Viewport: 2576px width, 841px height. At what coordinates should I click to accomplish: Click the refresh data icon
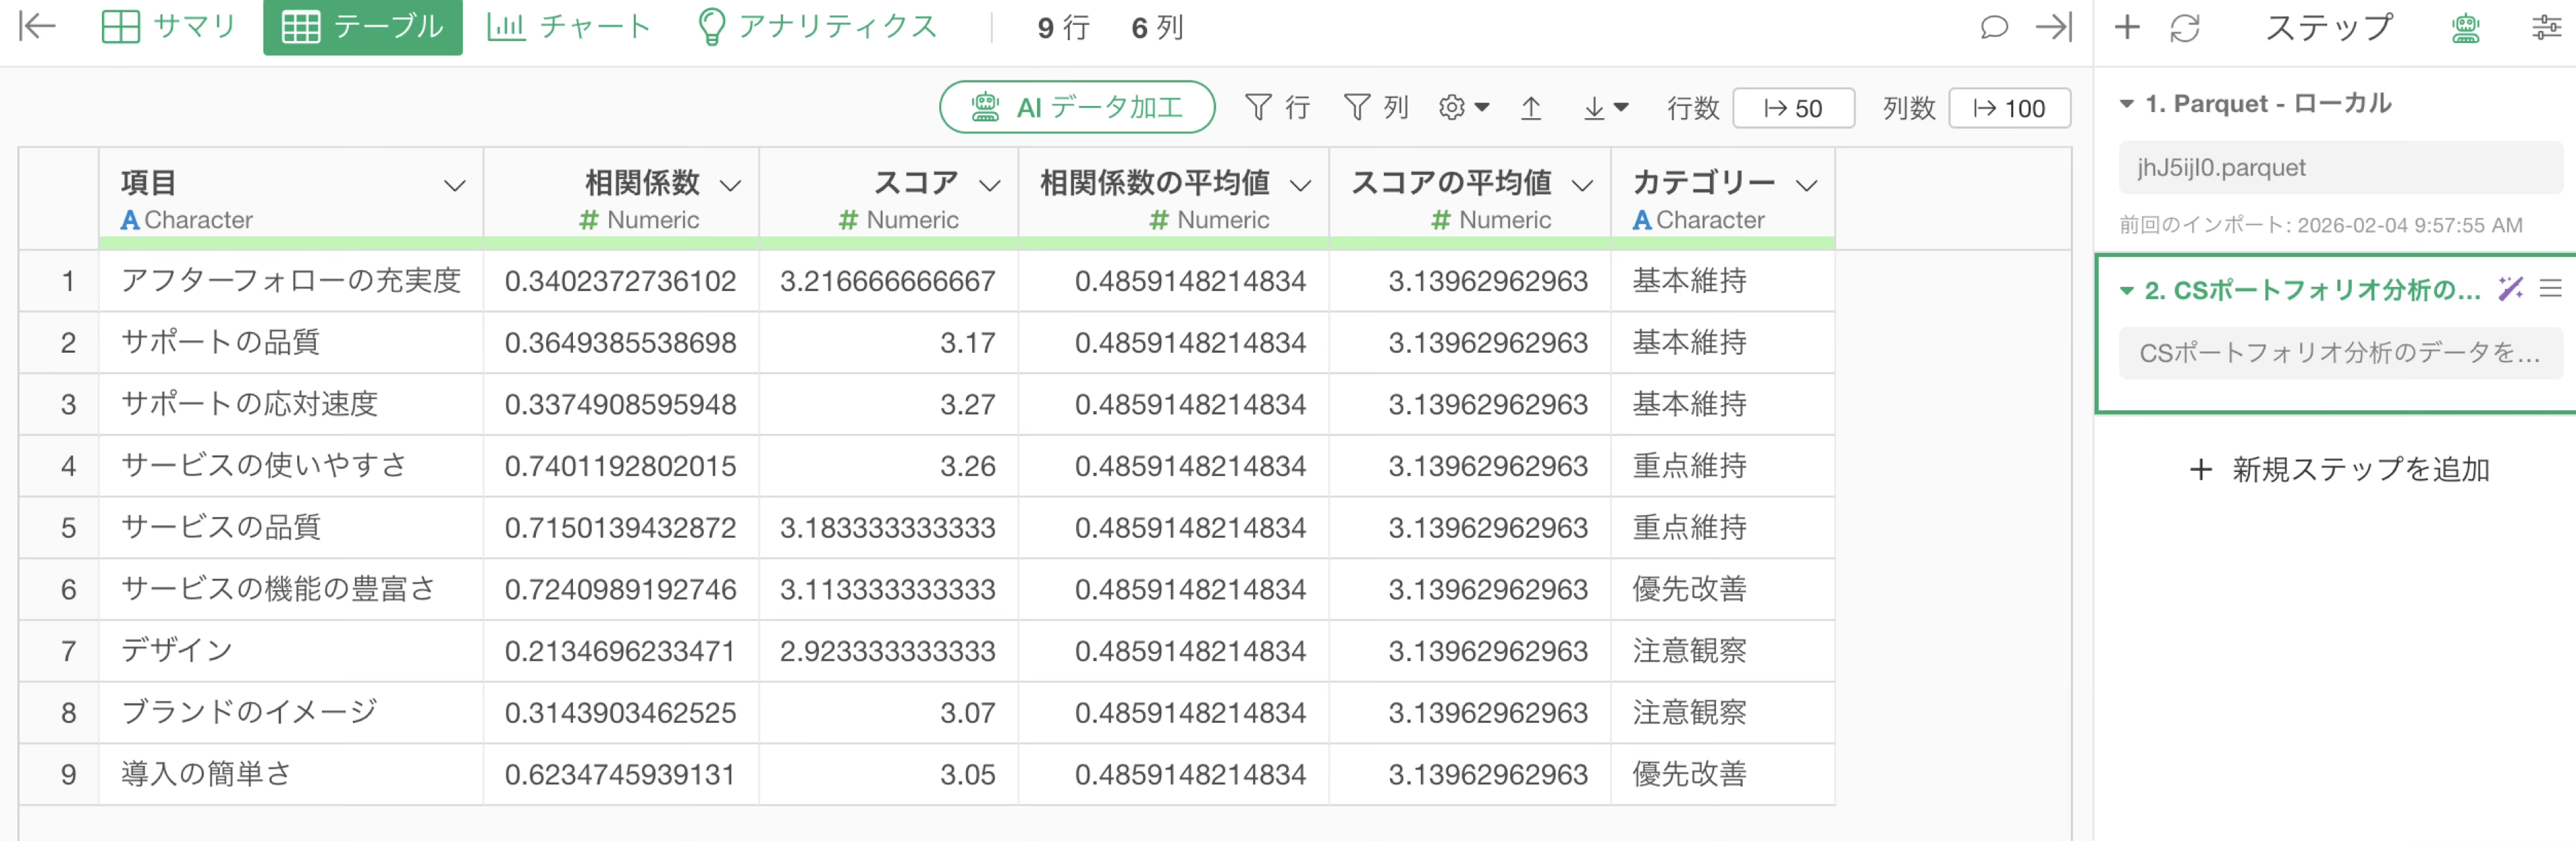pyautogui.click(x=2184, y=28)
